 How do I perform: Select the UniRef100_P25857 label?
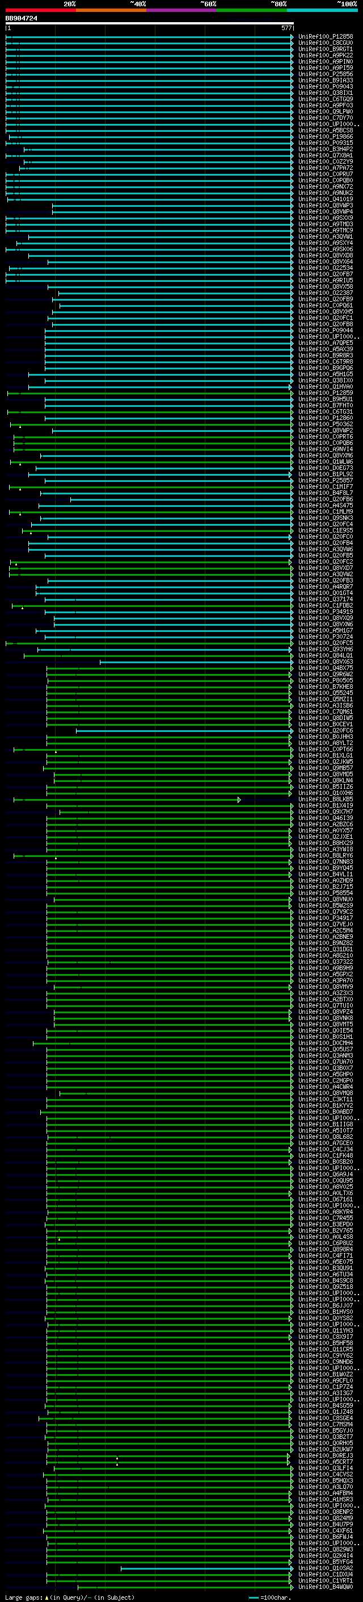point(326,481)
